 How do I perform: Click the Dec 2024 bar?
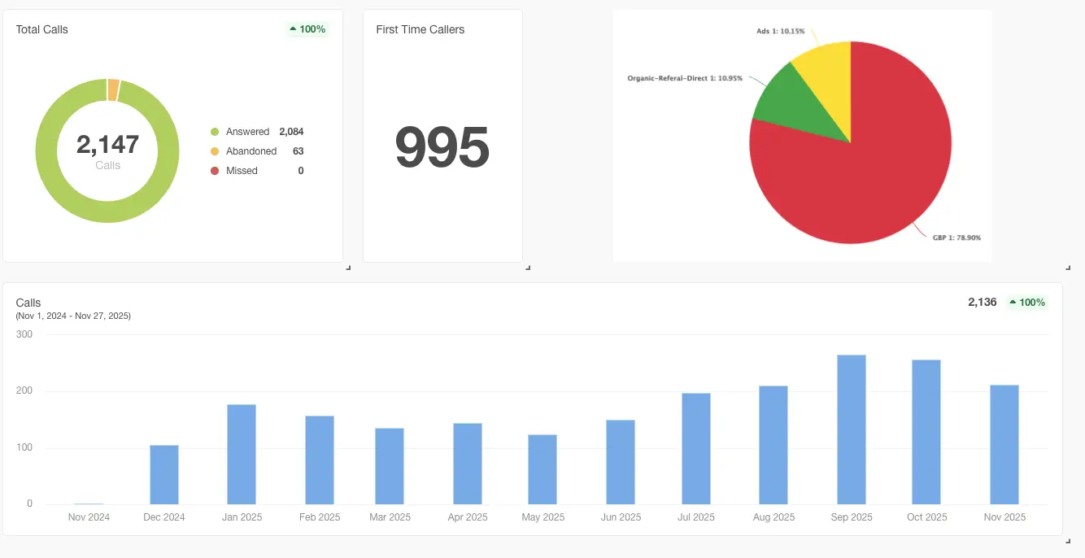[x=164, y=474]
